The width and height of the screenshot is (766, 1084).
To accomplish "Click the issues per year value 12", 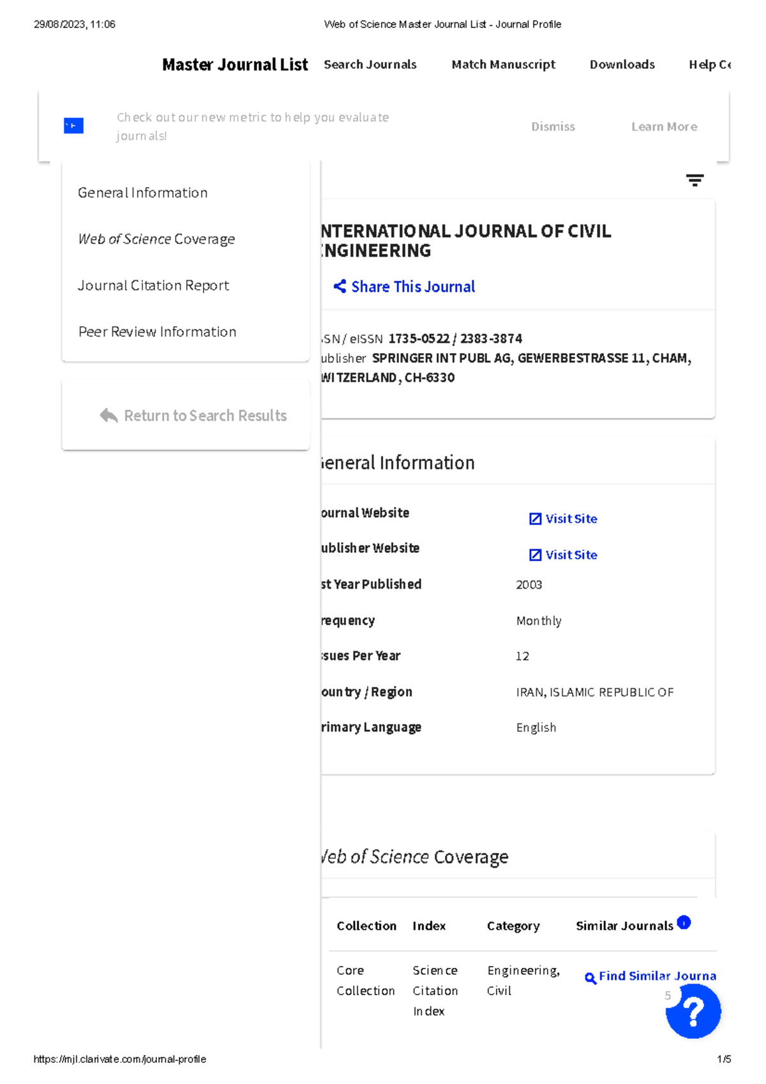I will coord(522,656).
